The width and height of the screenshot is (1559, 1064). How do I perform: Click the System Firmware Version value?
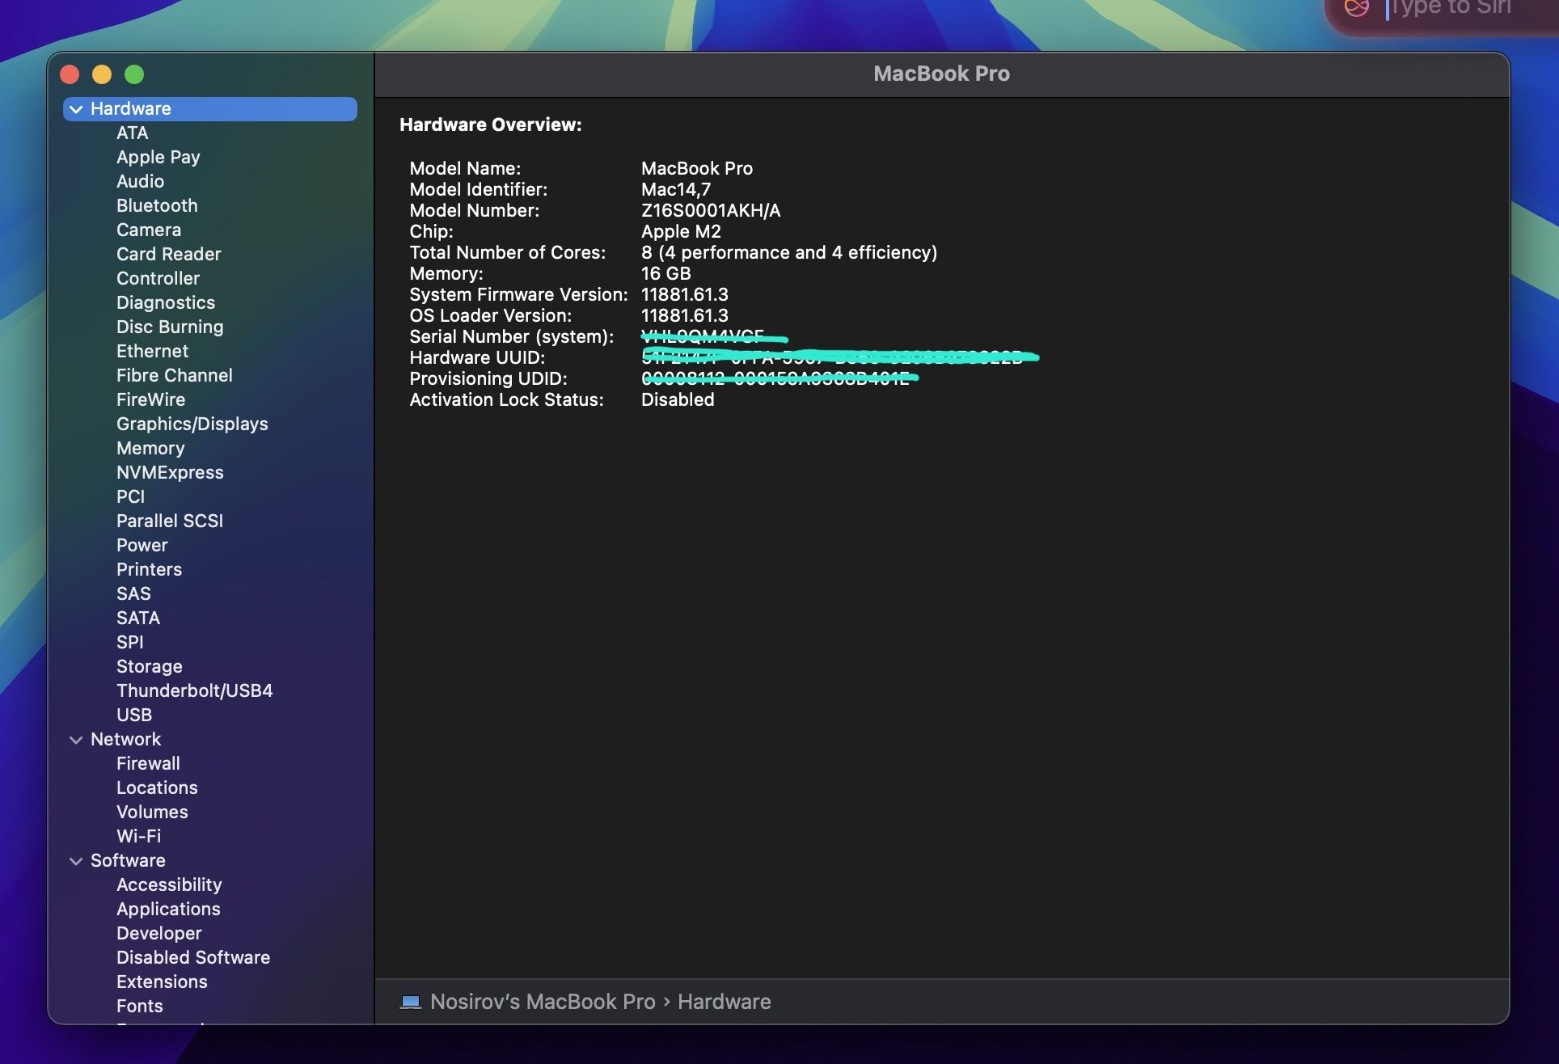(x=685, y=295)
